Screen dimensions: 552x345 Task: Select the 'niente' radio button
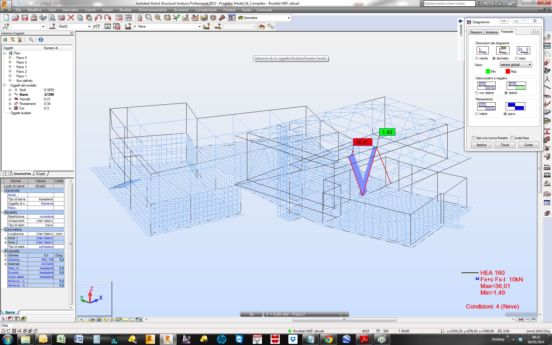pyautogui.click(x=477, y=58)
